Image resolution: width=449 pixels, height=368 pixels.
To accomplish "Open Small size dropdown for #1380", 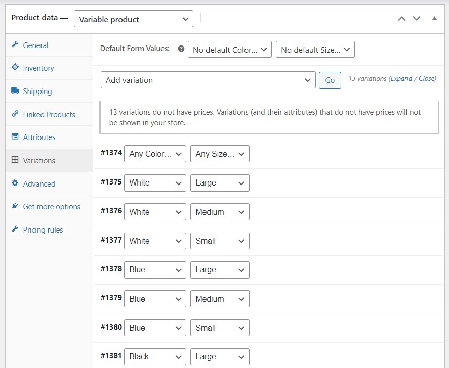I will tap(220, 328).
